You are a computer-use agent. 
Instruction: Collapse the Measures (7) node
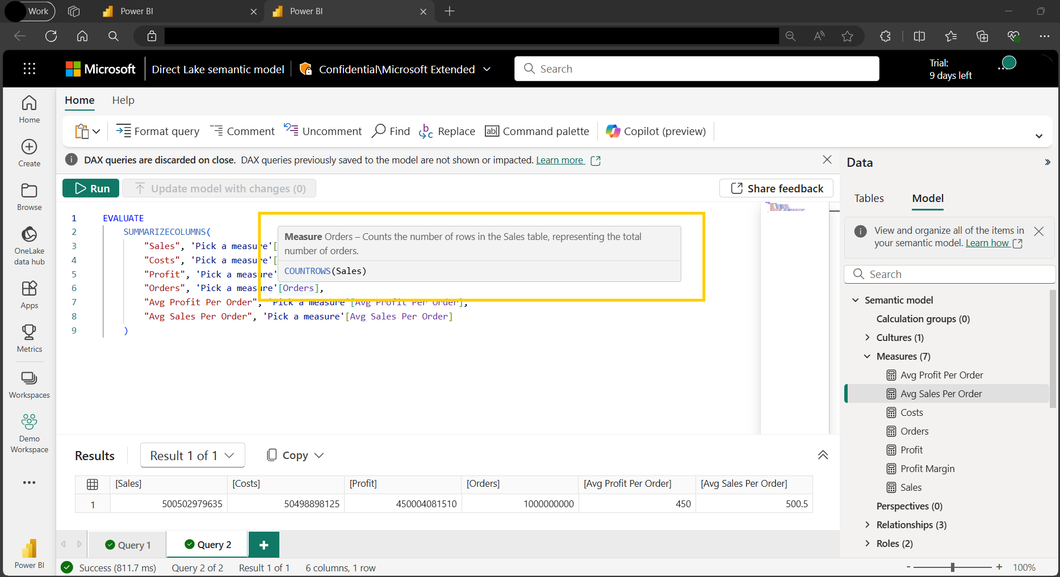click(867, 356)
